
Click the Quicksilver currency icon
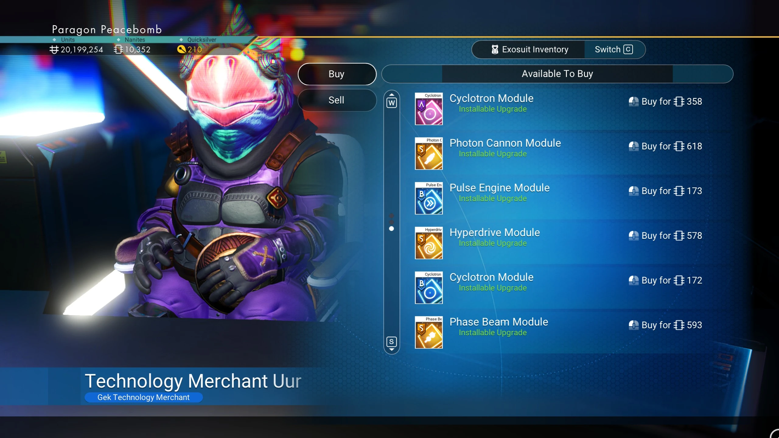[181, 49]
